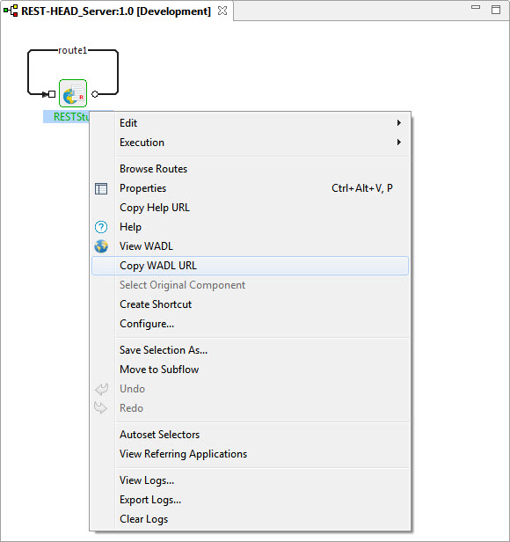The height and width of the screenshot is (542, 510).
Task: Close the REST-HEAD_Server editor tab
Action: pyautogui.click(x=222, y=11)
